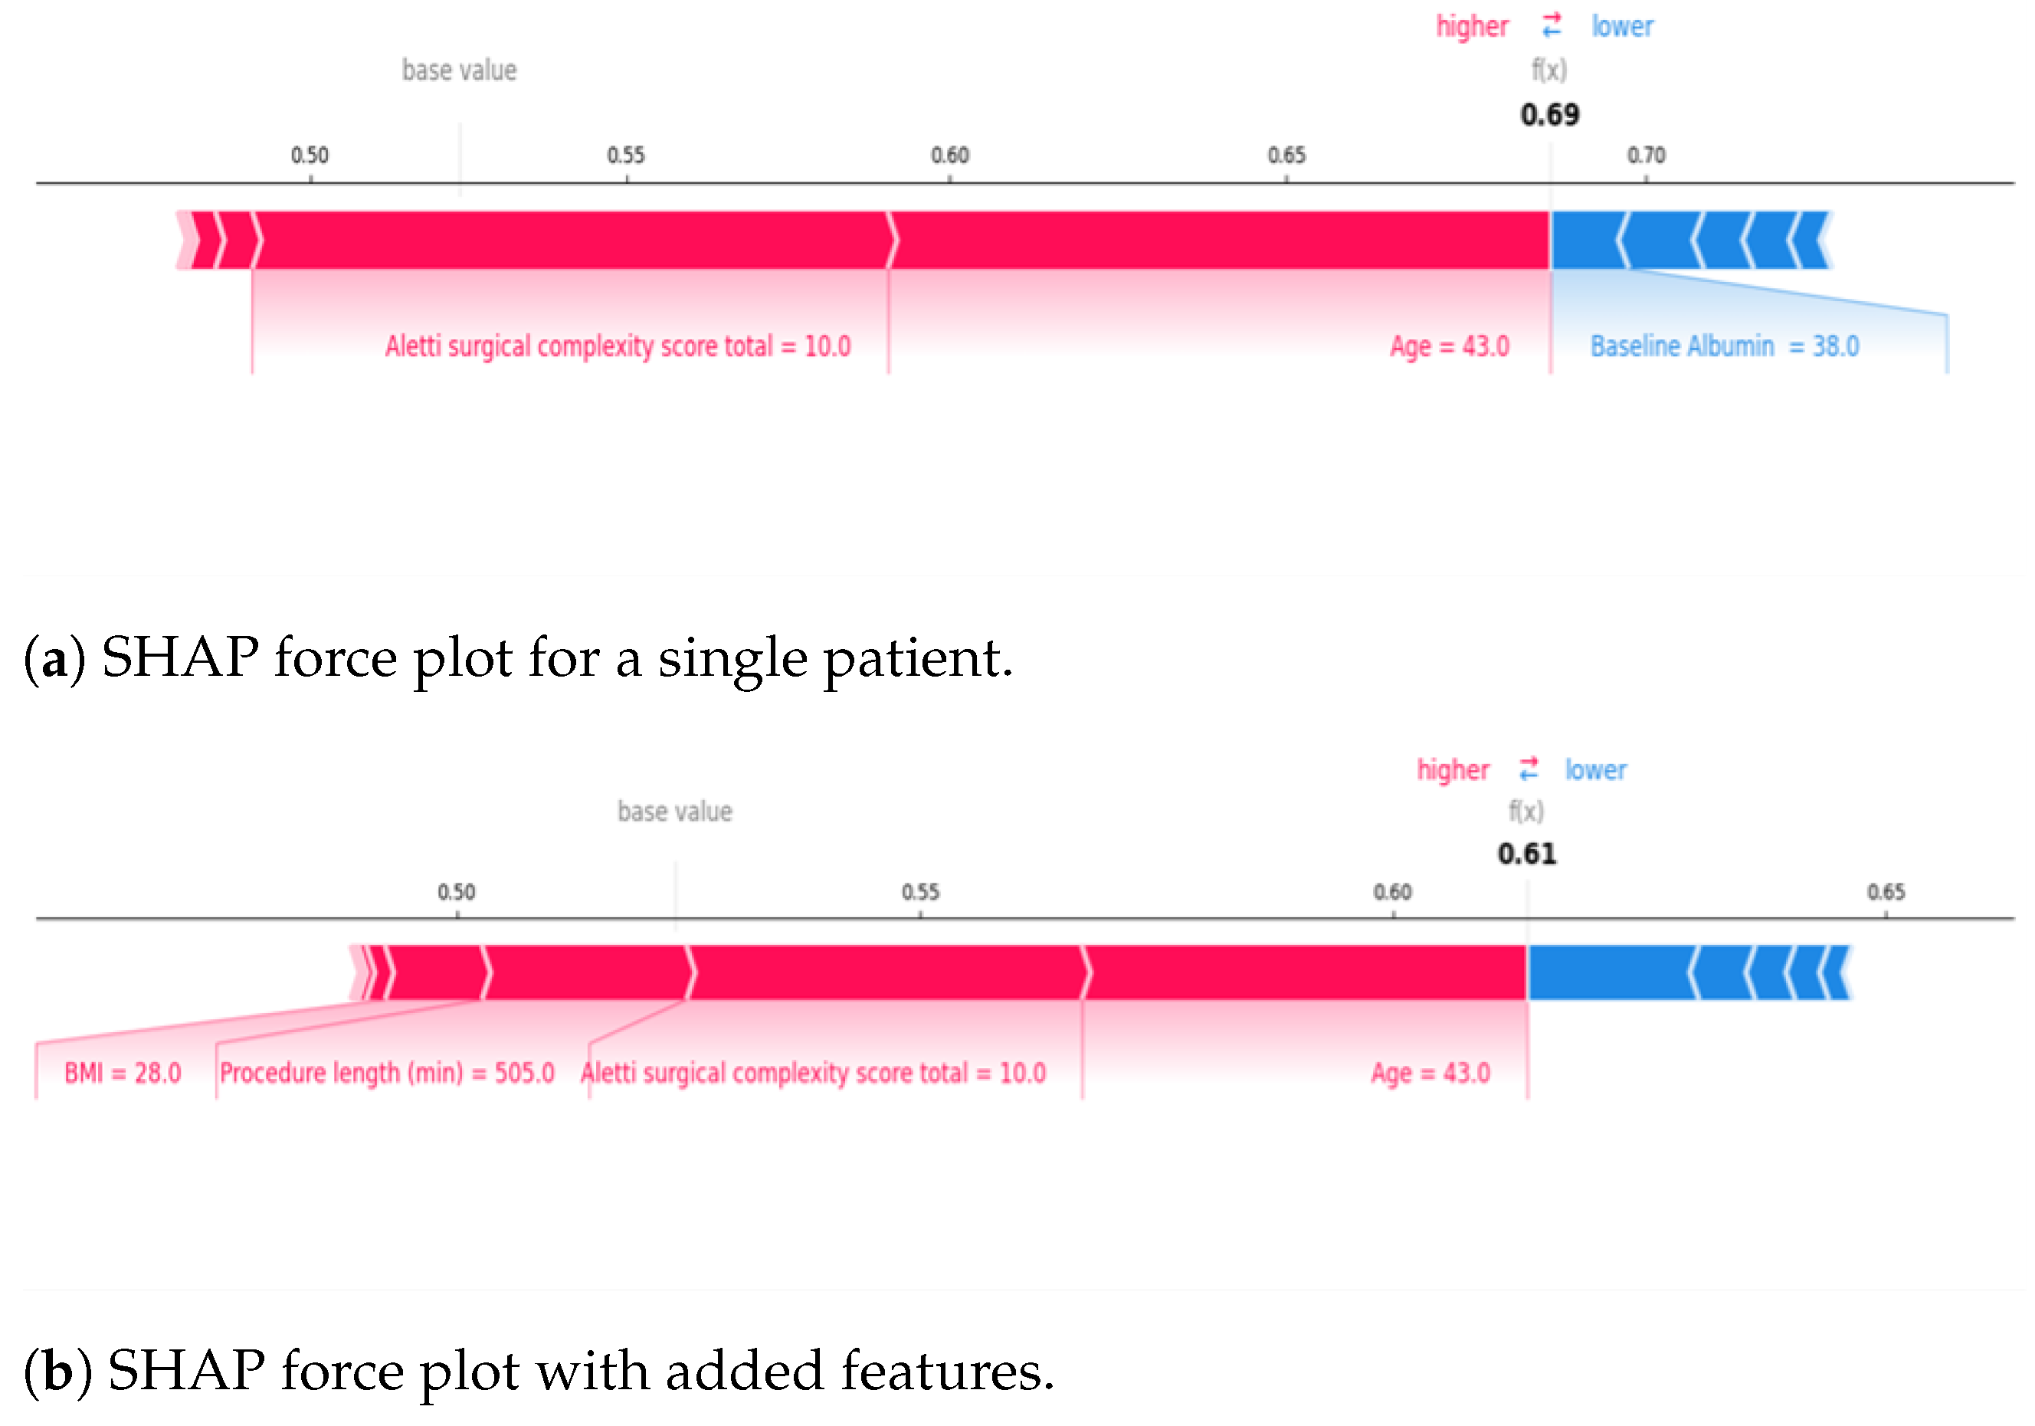Screen dimensions: 2035x1426
Task: Click the swap arrows icon in plot (a)
Action: click(1551, 27)
